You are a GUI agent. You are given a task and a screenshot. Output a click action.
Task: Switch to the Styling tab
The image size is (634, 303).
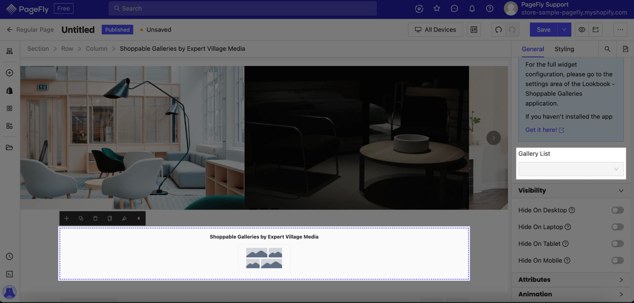pos(564,49)
